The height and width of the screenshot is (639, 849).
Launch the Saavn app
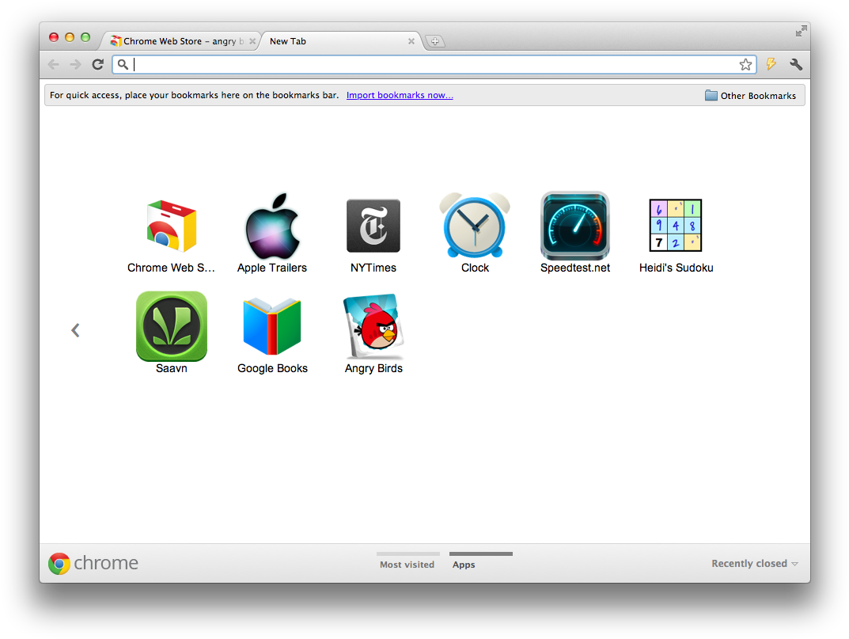click(x=171, y=325)
